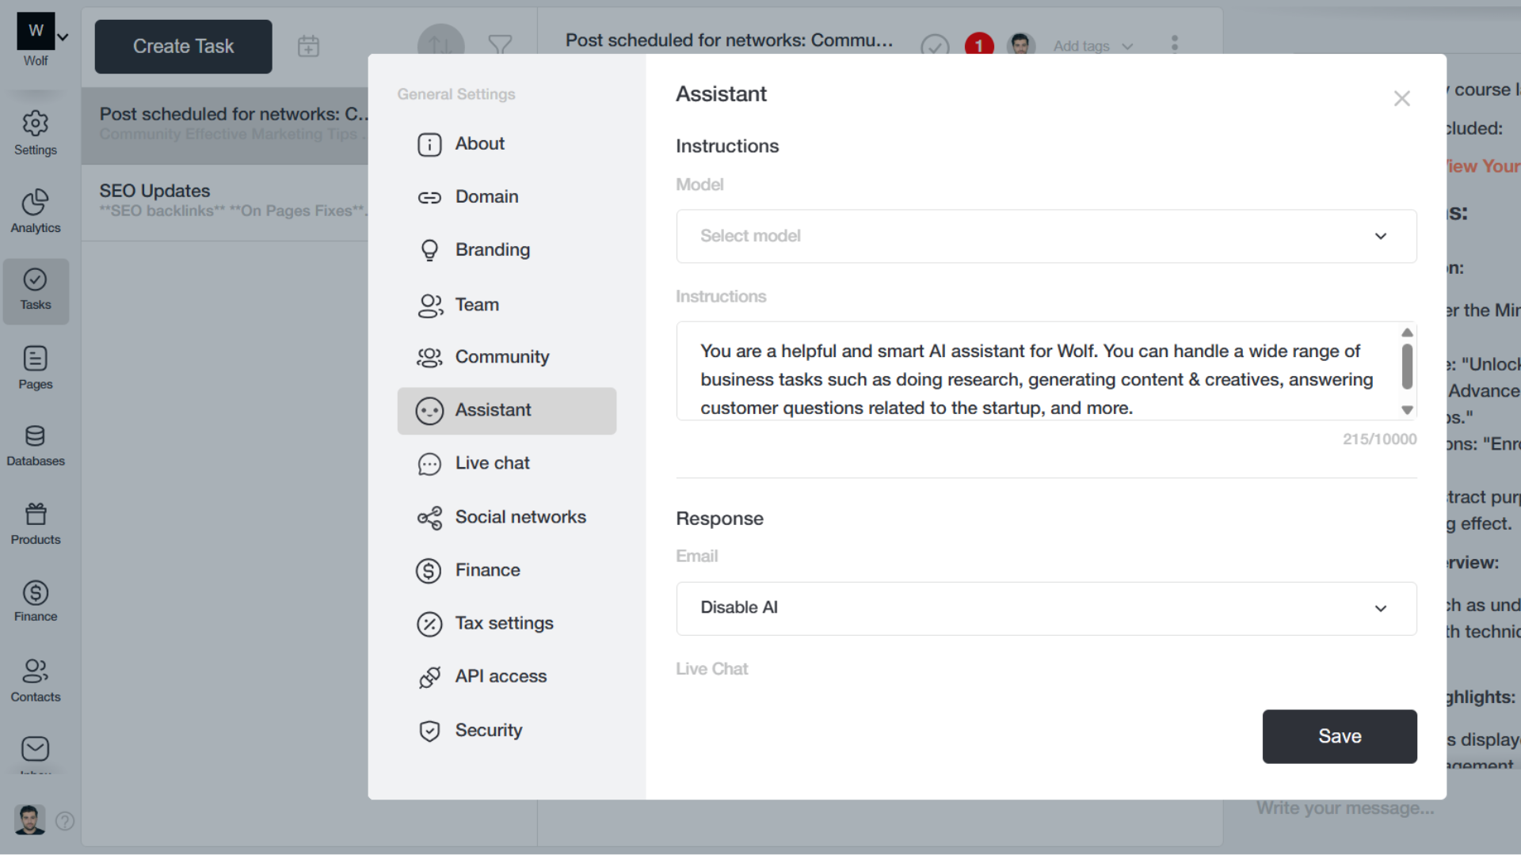
Task: Save the Assistant settings
Action: (1339, 736)
